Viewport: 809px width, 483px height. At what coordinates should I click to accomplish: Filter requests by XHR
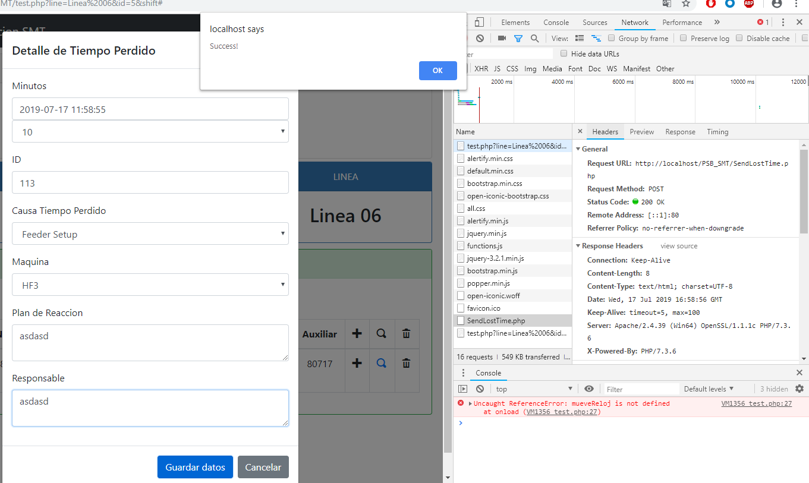481,69
